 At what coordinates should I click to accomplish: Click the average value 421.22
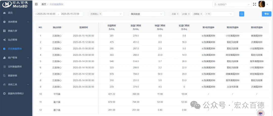112,94
